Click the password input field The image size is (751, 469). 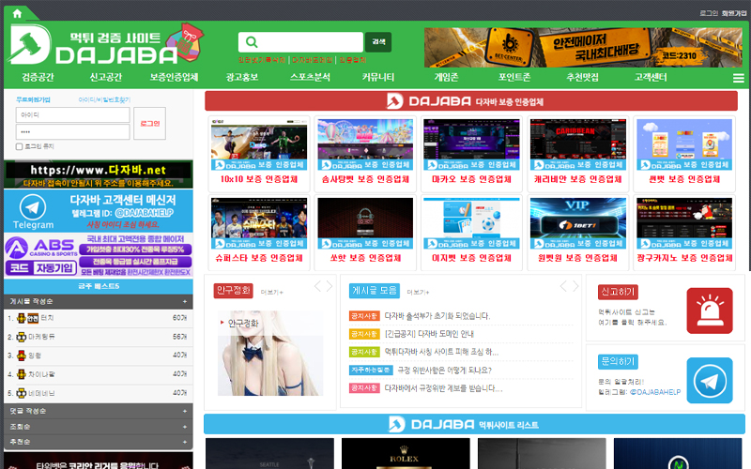pos(73,131)
